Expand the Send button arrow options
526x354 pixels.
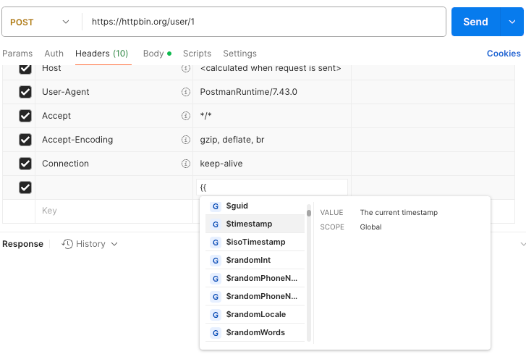click(512, 22)
